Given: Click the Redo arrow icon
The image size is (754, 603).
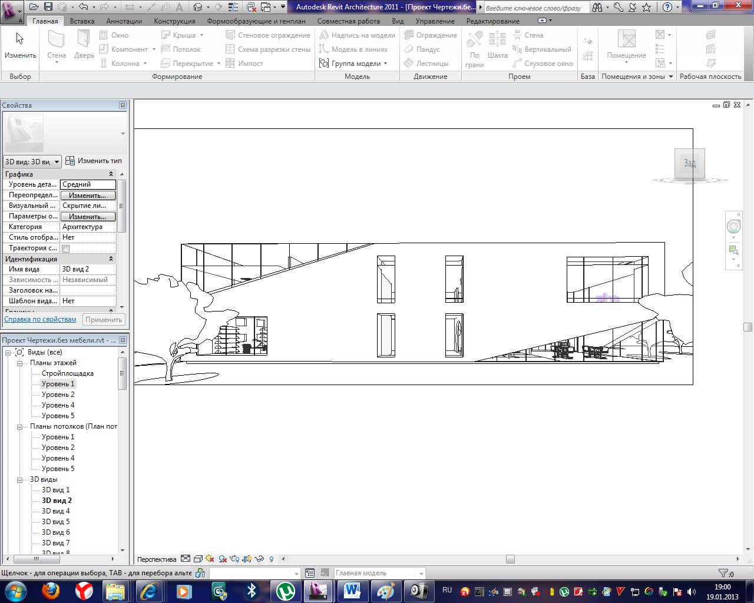Looking at the screenshot, I should tap(104, 7).
